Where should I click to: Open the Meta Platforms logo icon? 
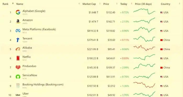(18, 31)
